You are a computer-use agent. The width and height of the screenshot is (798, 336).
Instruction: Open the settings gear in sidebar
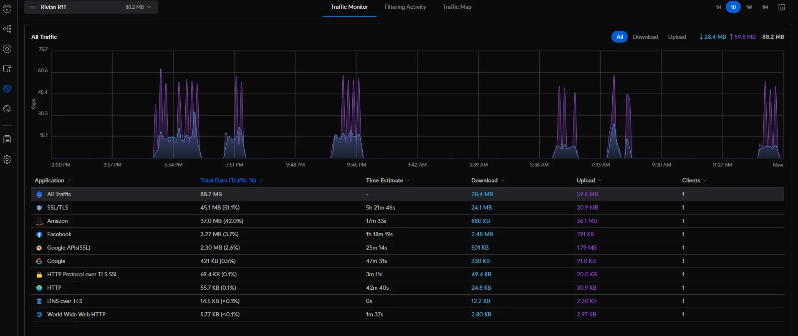click(7, 159)
